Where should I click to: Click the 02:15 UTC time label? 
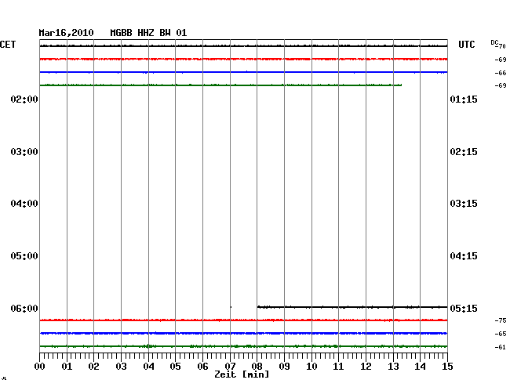464,152
